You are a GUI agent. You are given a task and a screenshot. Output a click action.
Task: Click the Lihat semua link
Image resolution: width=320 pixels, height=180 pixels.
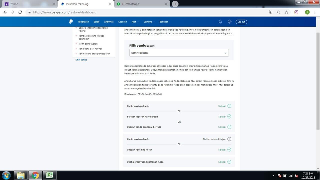[x=81, y=60]
